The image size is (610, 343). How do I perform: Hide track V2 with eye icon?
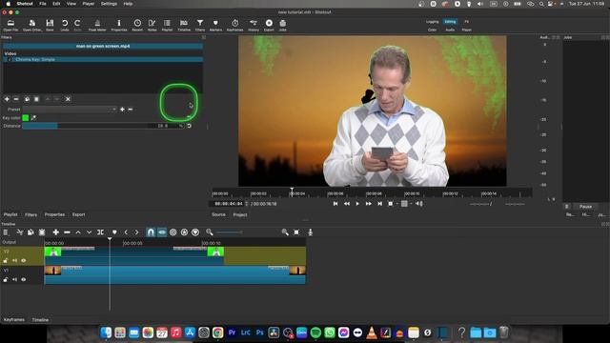pos(23,260)
